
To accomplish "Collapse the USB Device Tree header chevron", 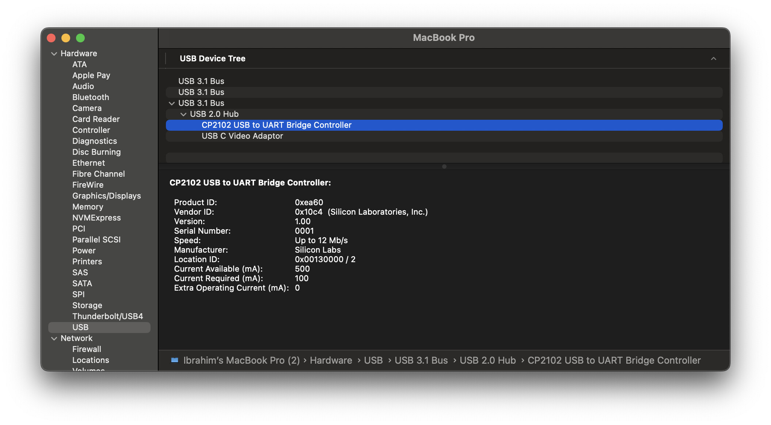I will 713,58.
